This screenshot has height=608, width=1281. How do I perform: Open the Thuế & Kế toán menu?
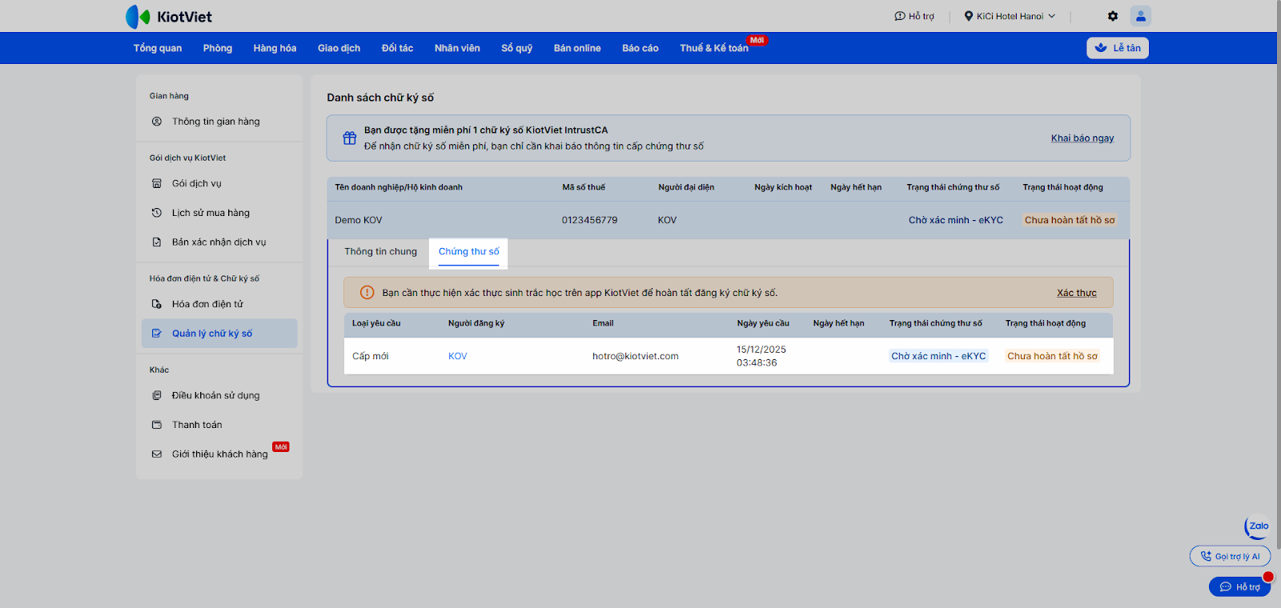coord(714,48)
